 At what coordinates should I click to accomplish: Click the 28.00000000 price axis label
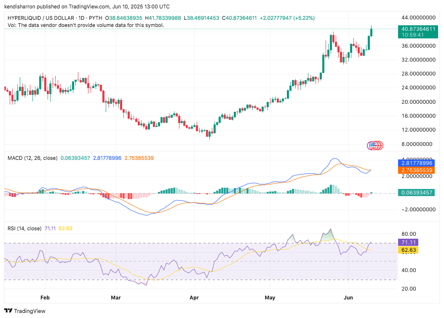point(419,74)
